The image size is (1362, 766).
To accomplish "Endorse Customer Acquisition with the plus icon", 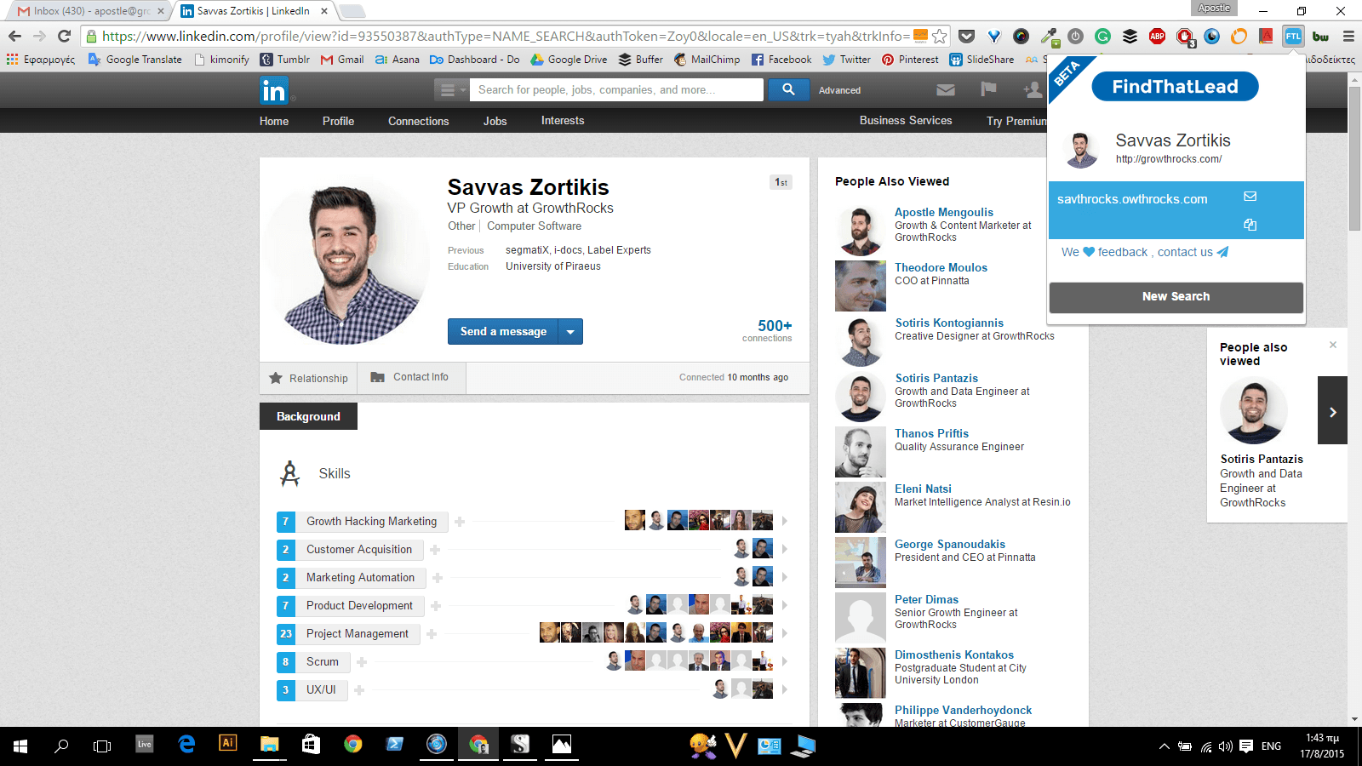I will coord(435,550).
